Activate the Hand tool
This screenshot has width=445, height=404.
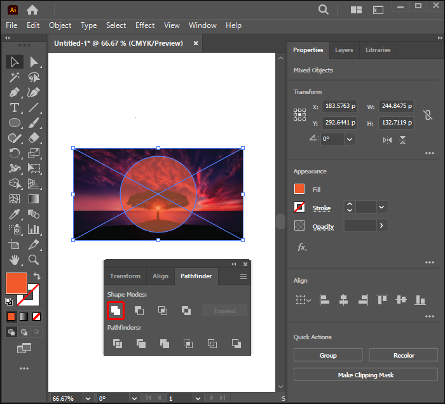(15, 260)
